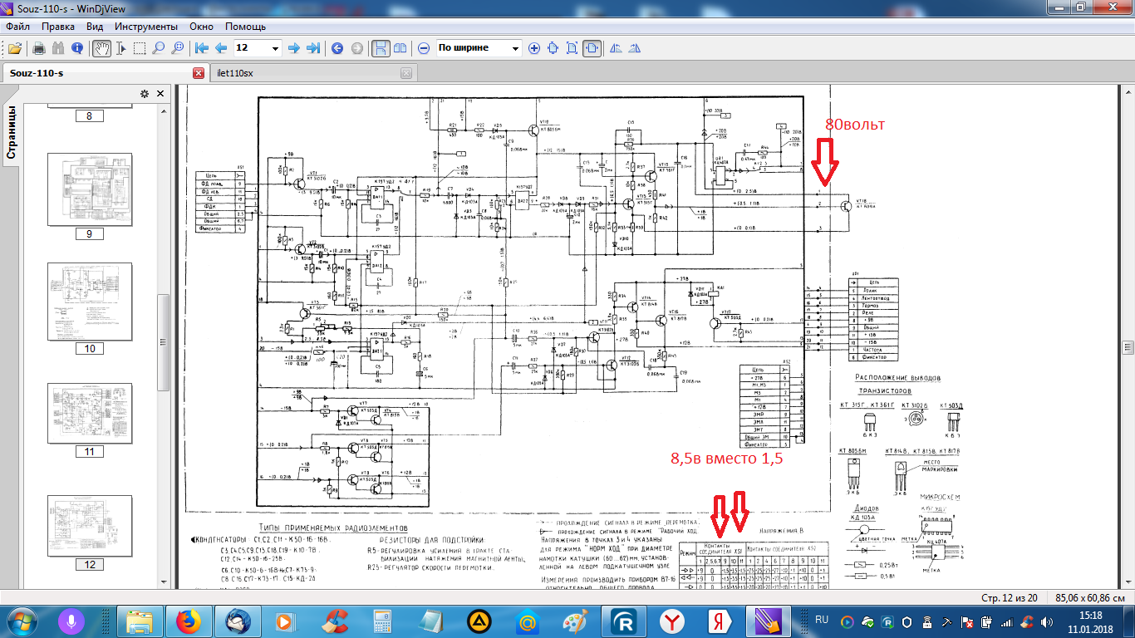Open thumbnails panel settings gear

point(144,94)
